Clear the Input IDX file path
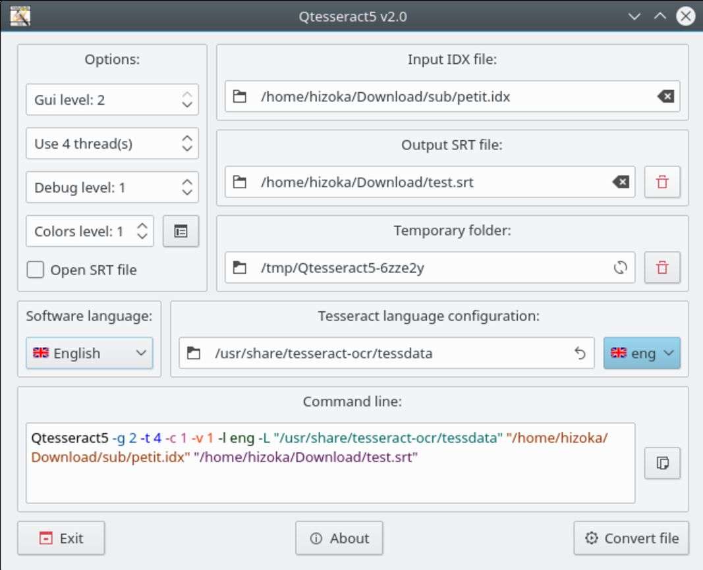The width and height of the screenshot is (703, 570). pyautogui.click(x=665, y=97)
